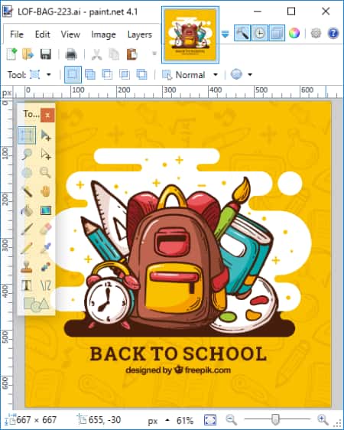Set selection mode to Intersect

(x=125, y=74)
